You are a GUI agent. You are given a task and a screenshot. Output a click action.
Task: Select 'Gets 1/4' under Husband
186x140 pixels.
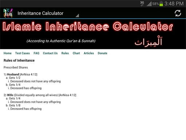(x=13, y=85)
